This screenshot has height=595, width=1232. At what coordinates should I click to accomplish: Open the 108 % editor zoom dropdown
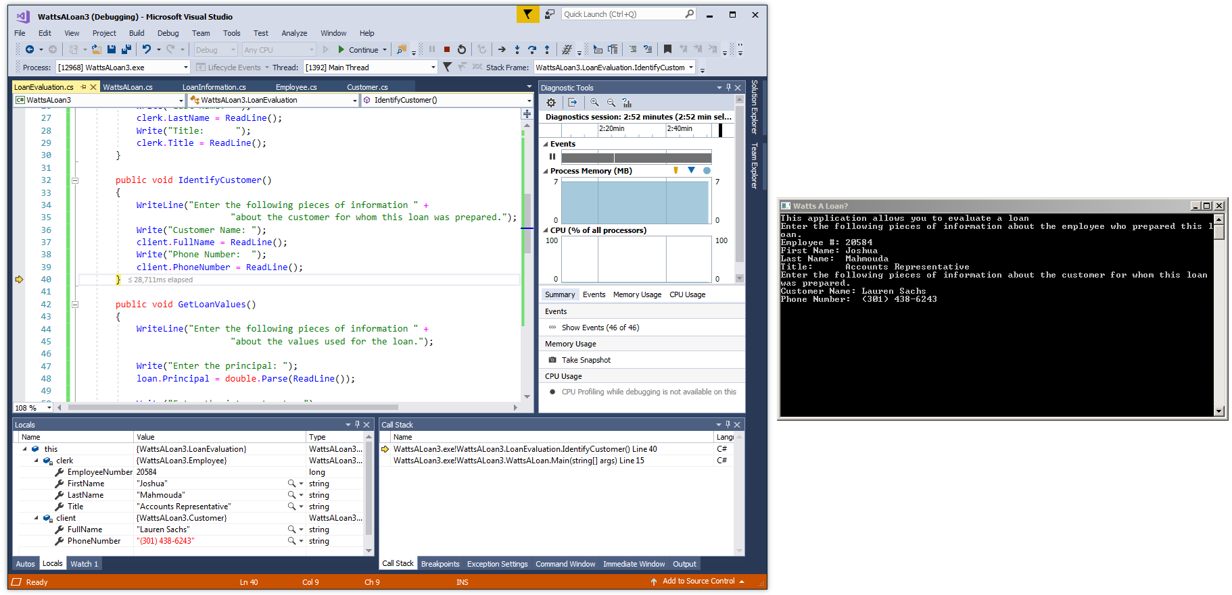33,408
